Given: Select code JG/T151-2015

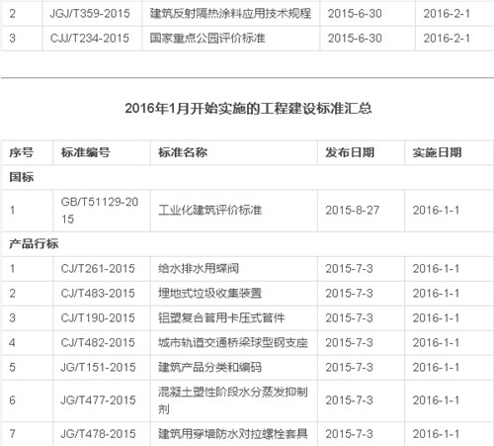Looking at the screenshot, I should [x=98, y=367].
